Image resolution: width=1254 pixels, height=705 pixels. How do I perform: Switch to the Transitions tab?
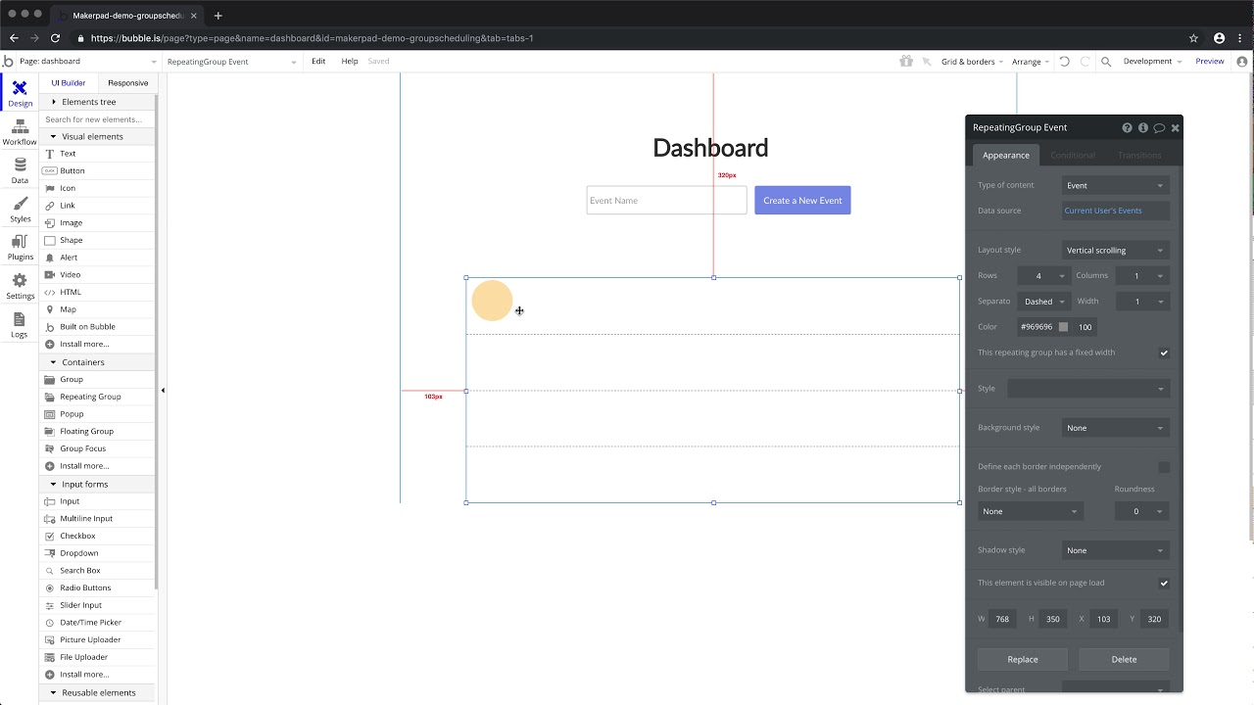tap(1139, 155)
